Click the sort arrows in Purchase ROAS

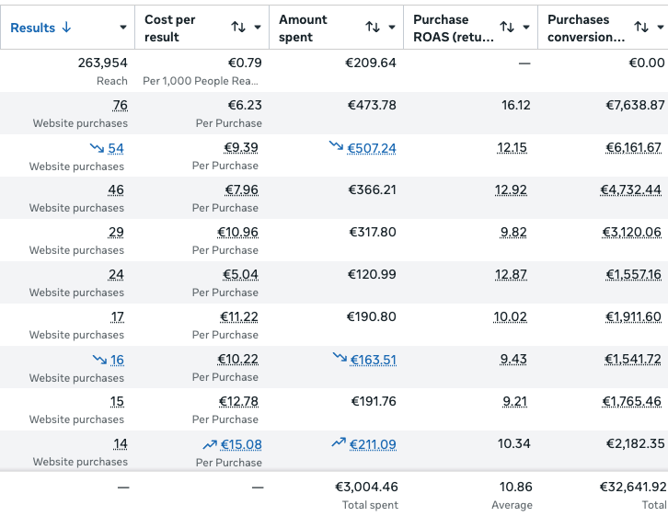coord(507,28)
